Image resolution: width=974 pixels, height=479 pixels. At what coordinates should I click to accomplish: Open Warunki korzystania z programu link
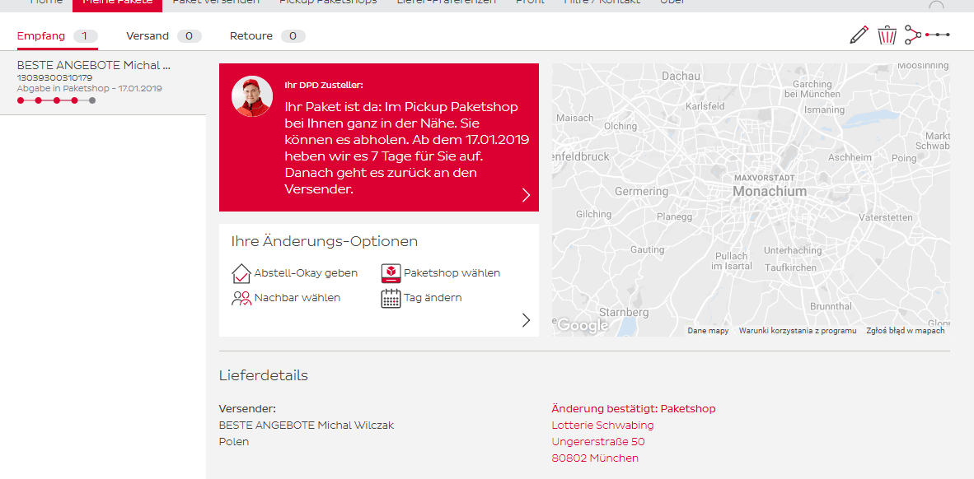798,331
